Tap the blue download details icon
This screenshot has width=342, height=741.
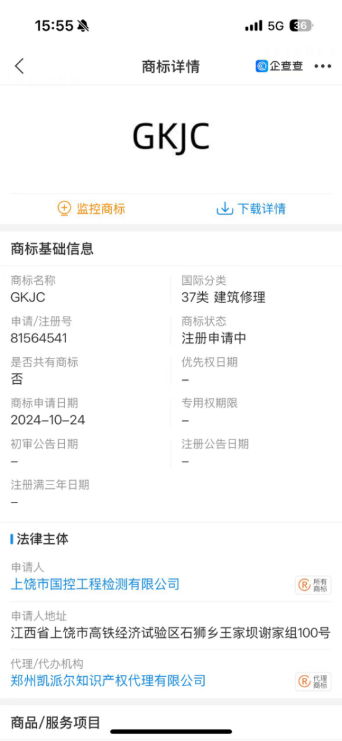[224, 208]
